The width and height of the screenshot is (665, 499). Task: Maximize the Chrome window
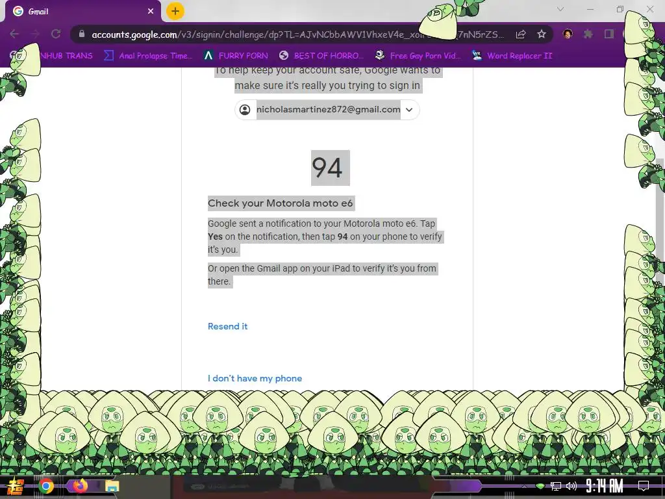pos(620,9)
